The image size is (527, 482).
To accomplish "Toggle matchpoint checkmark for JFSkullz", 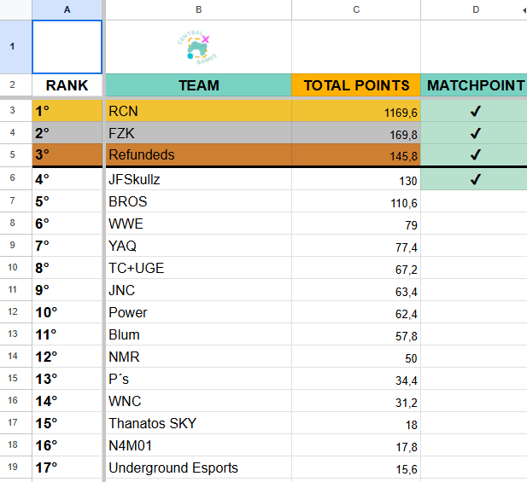I will point(475,179).
